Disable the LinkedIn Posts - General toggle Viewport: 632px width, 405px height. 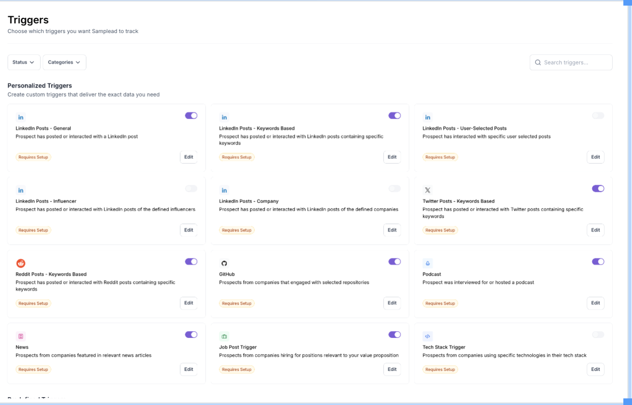[191, 115]
